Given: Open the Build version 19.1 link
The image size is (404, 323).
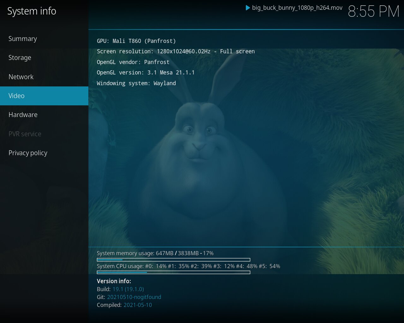Looking at the screenshot, I should coord(128,289).
